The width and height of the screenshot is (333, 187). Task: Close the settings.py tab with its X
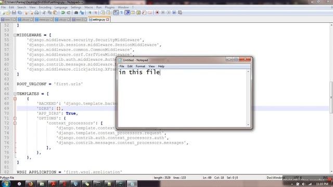tap(108, 20)
